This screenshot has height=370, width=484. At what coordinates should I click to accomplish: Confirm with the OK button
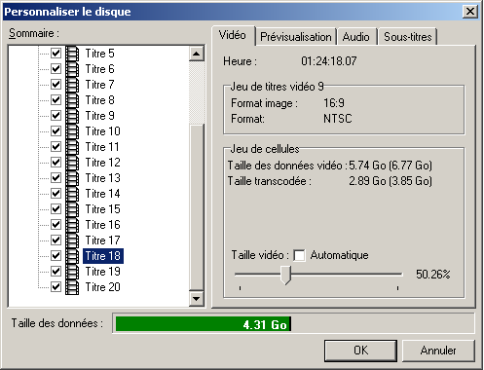click(x=360, y=351)
